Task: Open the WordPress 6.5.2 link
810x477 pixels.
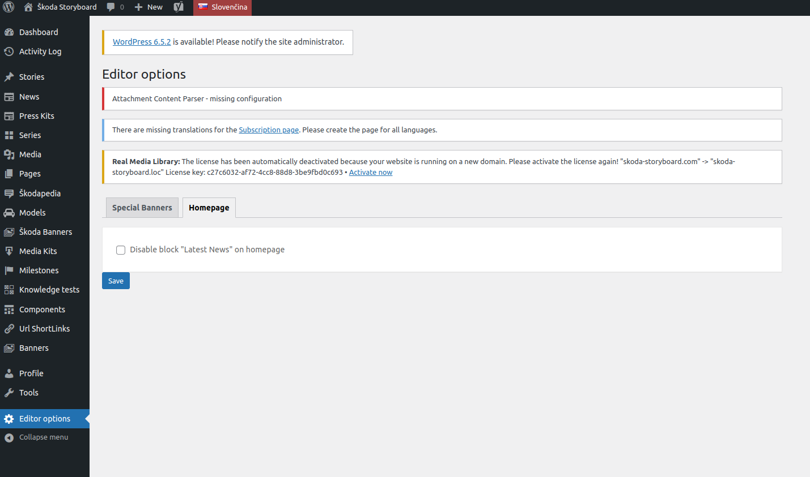Action: [x=142, y=42]
